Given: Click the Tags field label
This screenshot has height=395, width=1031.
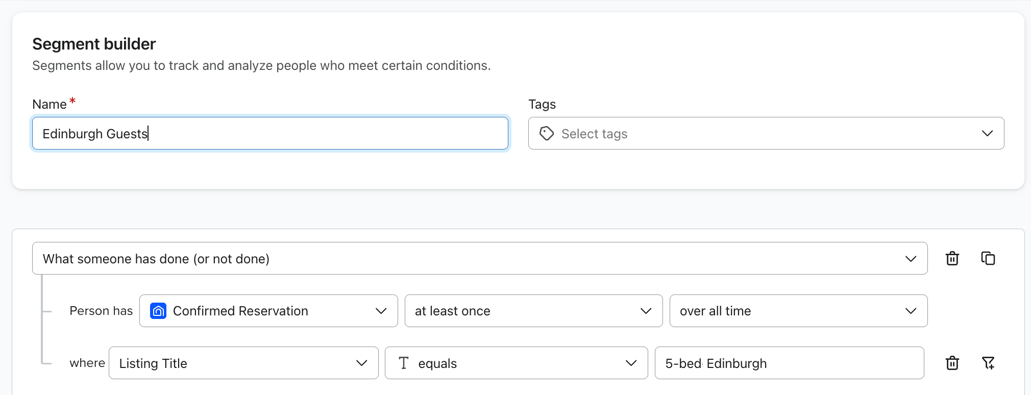Looking at the screenshot, I should point(542,104).
